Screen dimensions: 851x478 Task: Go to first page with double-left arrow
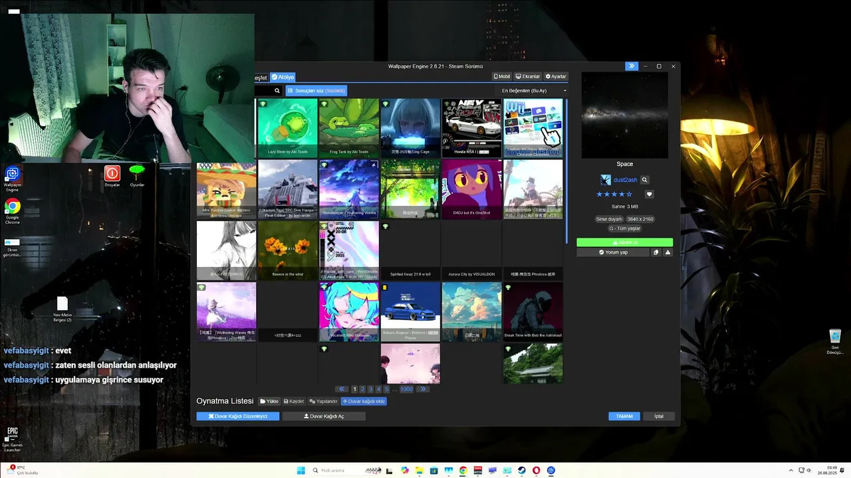pyautogui.click(x=342, y=389)
